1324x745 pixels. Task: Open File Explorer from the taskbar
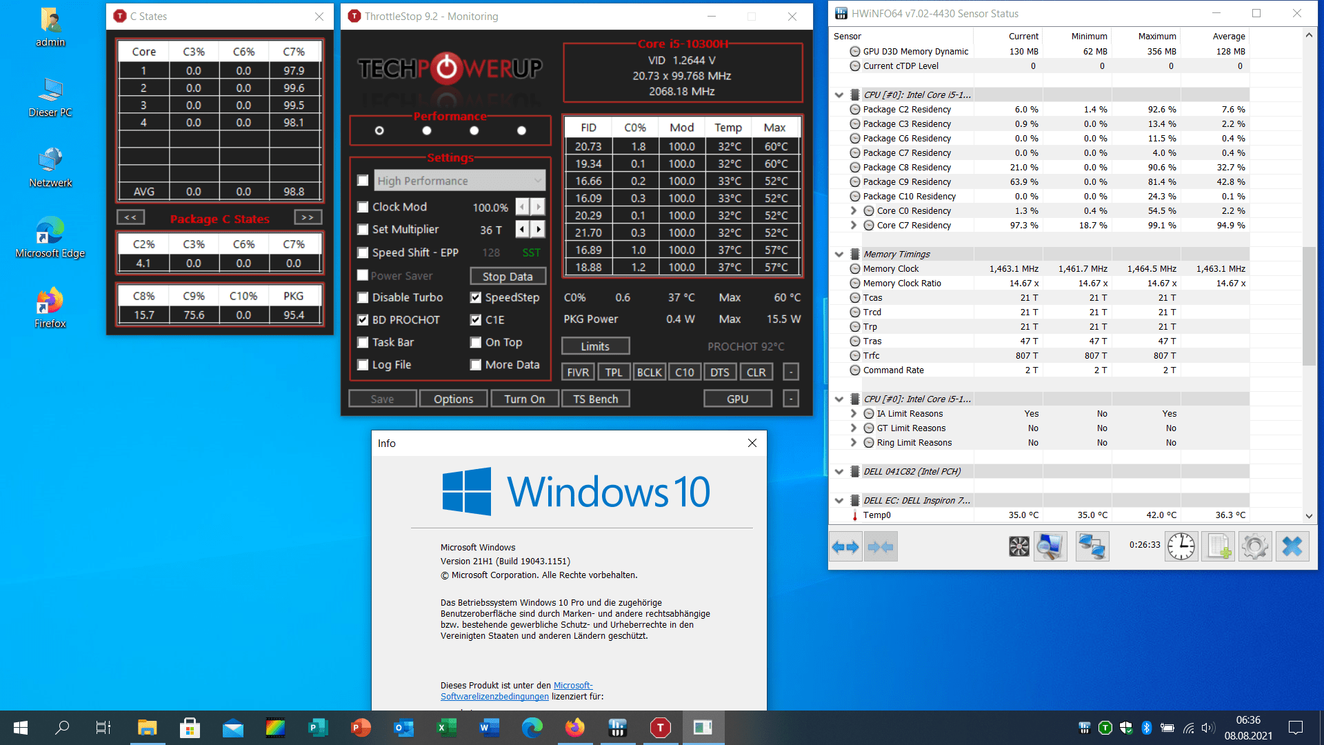pyautogui.click(x=147, y=728)
